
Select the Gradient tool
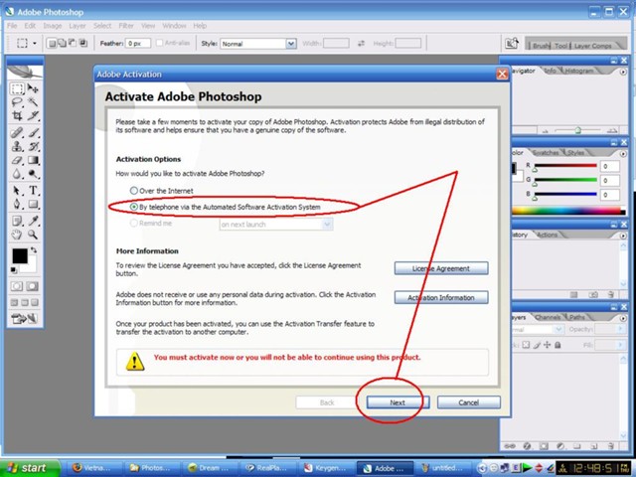pyautogui.click(x=33, y=160)
